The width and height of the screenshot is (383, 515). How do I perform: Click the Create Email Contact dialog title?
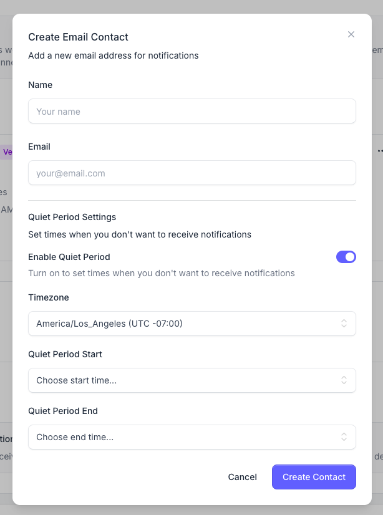(x=79, y=37)
